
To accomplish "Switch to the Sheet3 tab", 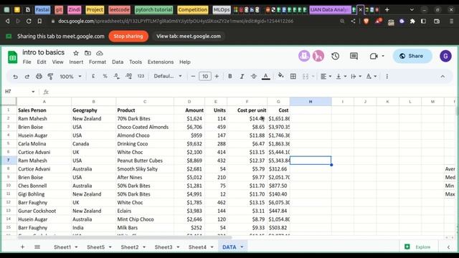I will pyautogui.click(x=164, y=247).
